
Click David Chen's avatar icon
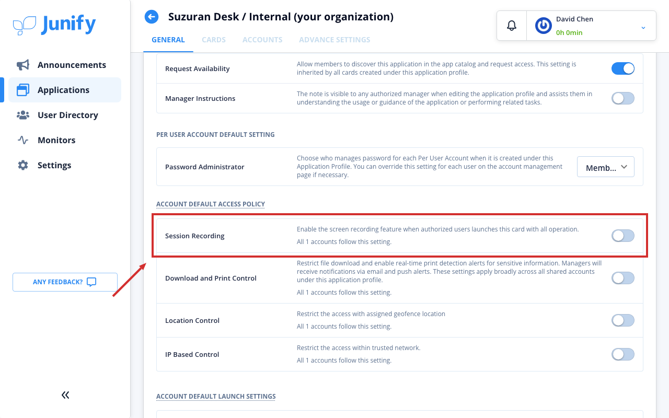click(x=544, y=26)
